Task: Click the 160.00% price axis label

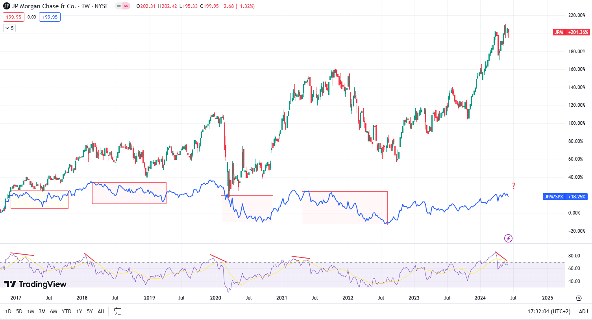Action: [x=577, y=69]
